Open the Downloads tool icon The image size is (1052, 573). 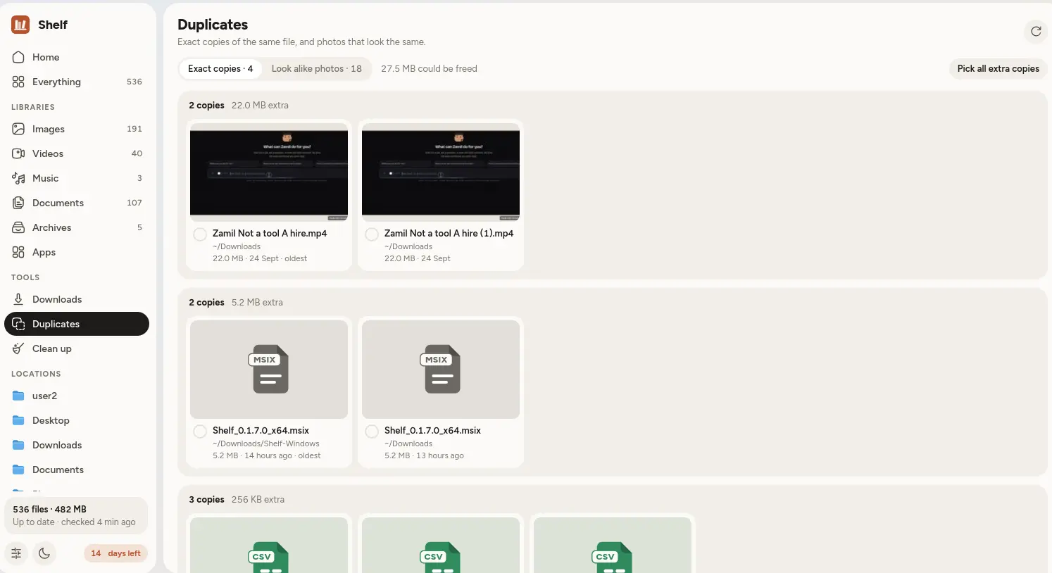[x=18, y=299]
